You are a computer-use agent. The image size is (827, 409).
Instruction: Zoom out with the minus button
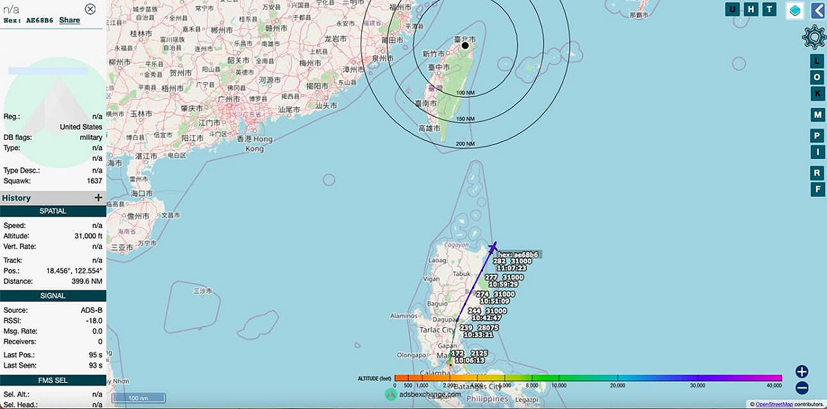[802, 389]
